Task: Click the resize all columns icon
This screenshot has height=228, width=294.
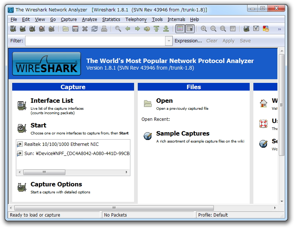Action: pyautogui.click(x=233, y=29)
